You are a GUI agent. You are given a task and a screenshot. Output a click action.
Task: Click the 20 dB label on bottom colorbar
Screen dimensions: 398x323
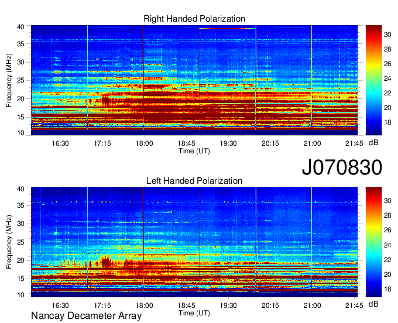387,274
